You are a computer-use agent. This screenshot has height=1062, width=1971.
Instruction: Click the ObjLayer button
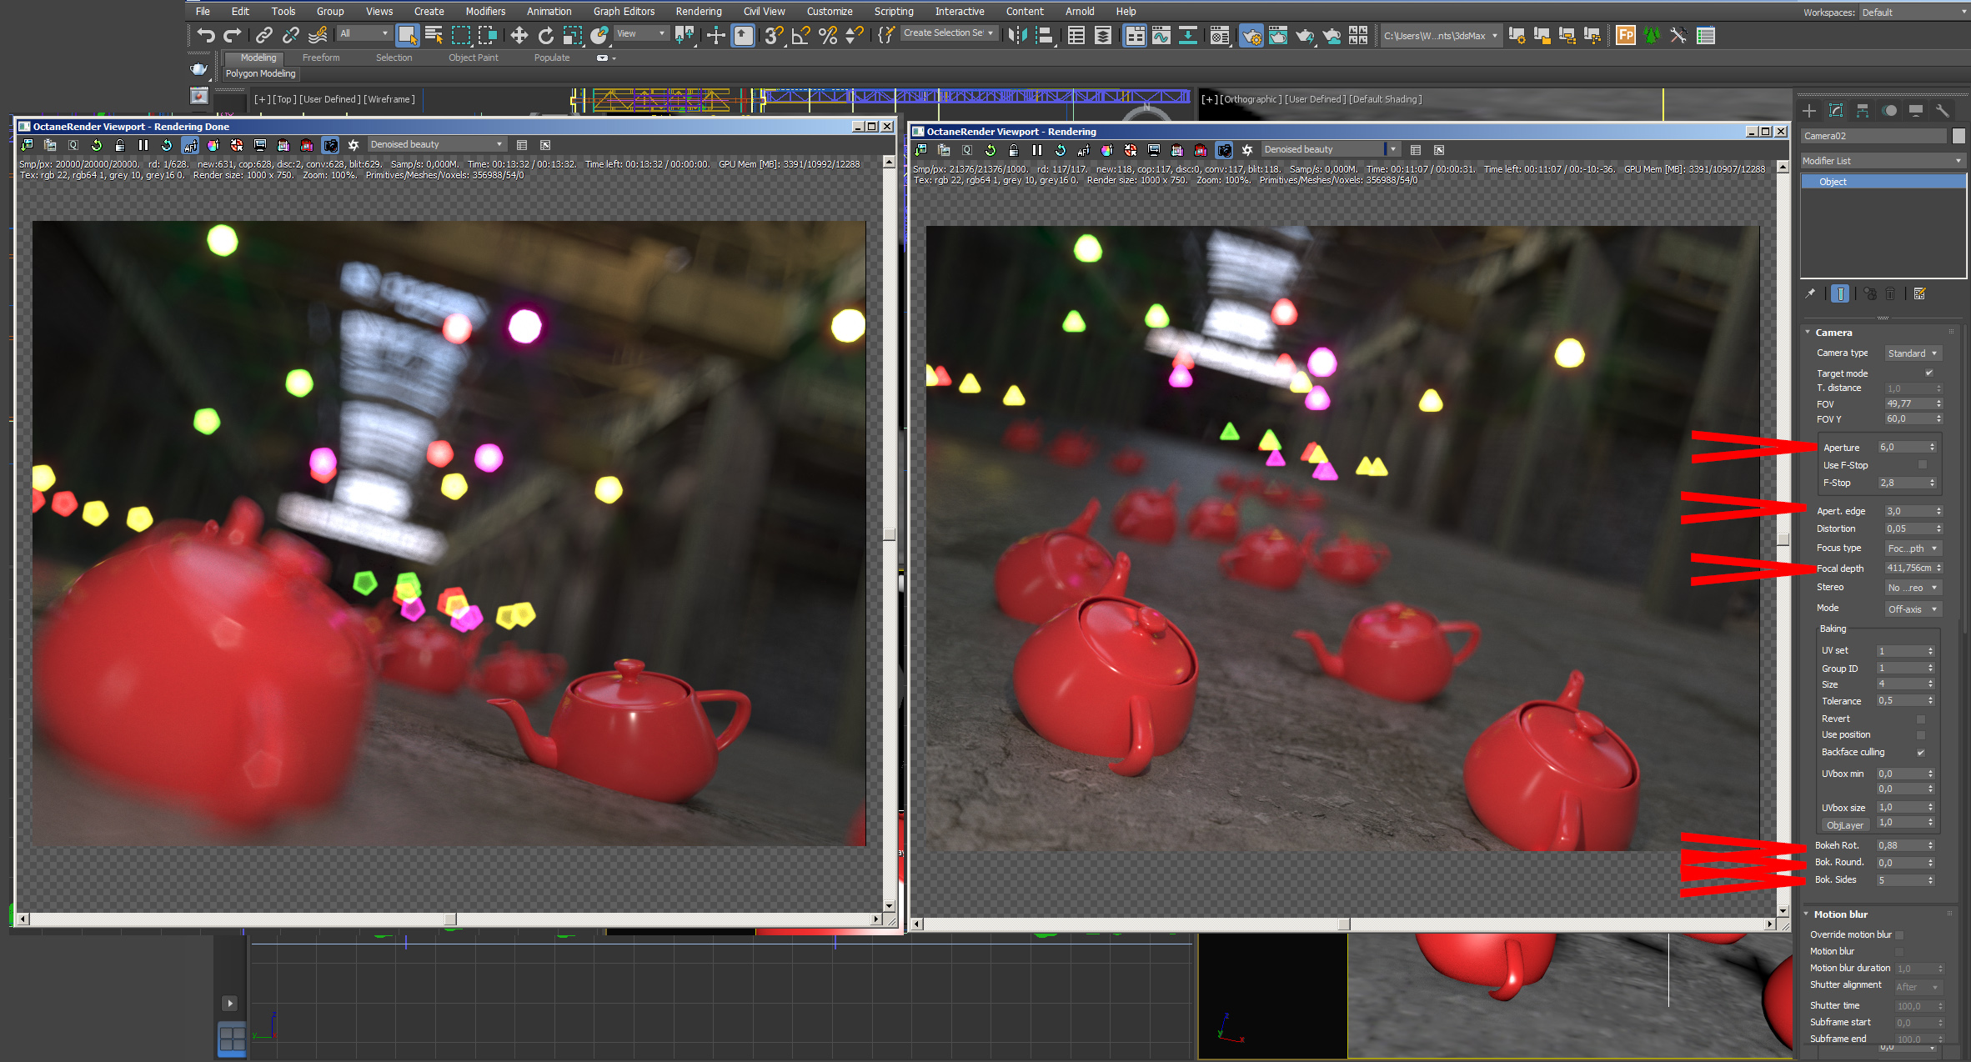(1844, 825)
